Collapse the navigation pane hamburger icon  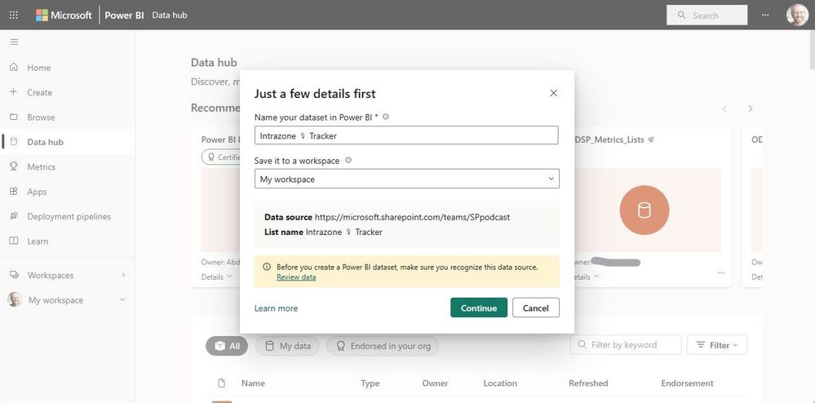tap(14, 42)
